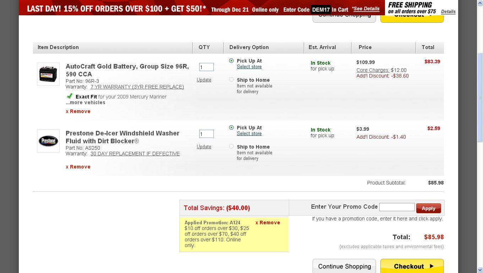483x273 pixels.
Task: Click the Part No: 96R-3 text
Action: 82,81
